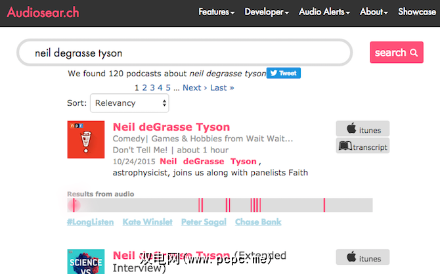Screen dimensions: 440x274
Task: Open itunes for the Extended Interview result
Action: coord(363,257)
